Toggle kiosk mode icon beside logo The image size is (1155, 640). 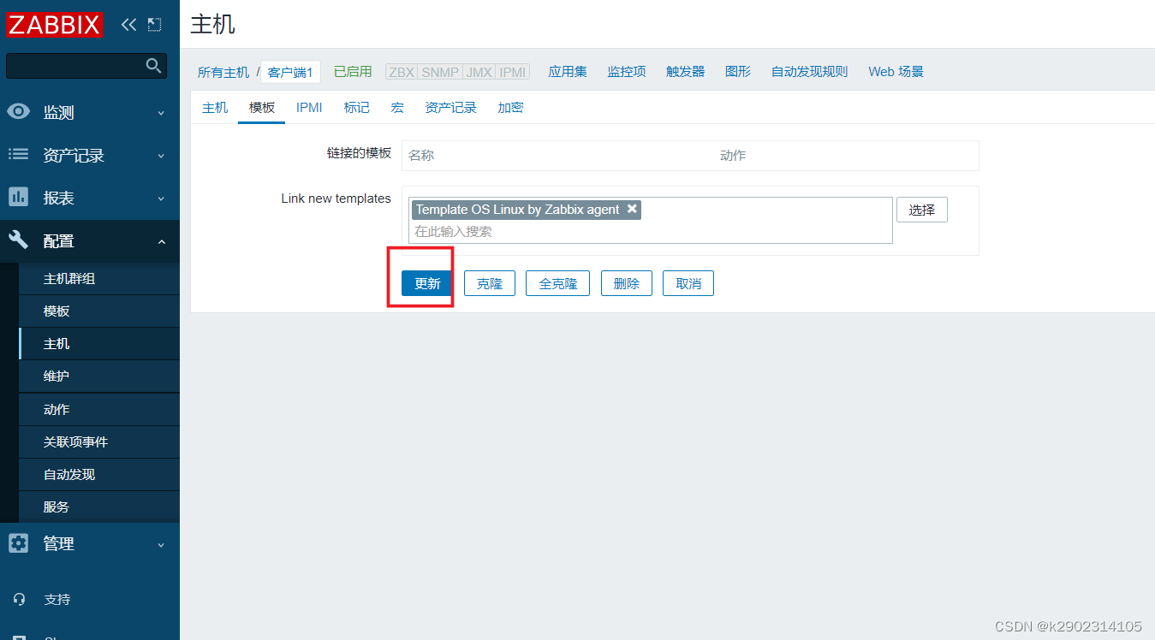[154, 25]
